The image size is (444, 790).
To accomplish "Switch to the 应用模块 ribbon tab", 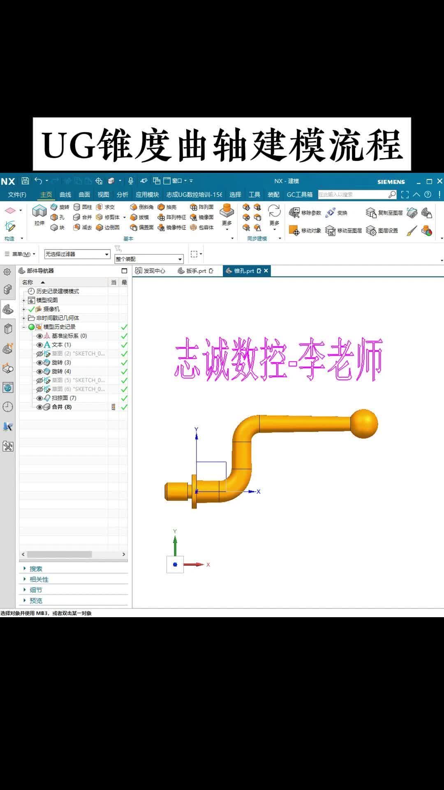I will tap(147, 195).
